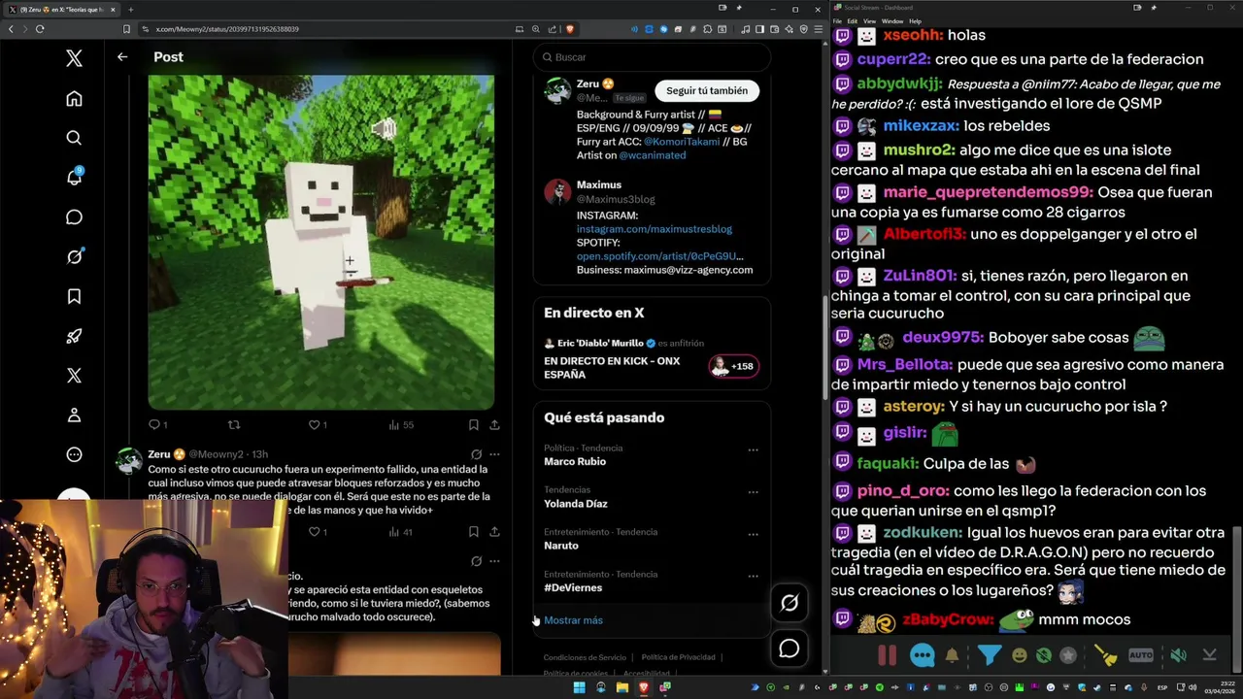The height and width of the screenshot is (699, 1243).
Task: Open the rocket icon in X sidebar
Action: pyautogui.click(x=74, y=336)
